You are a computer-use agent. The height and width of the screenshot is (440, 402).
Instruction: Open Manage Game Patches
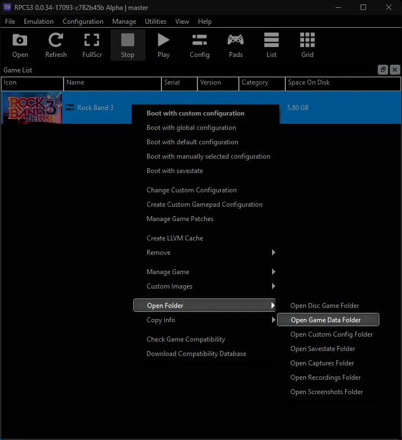click(205, 218)
